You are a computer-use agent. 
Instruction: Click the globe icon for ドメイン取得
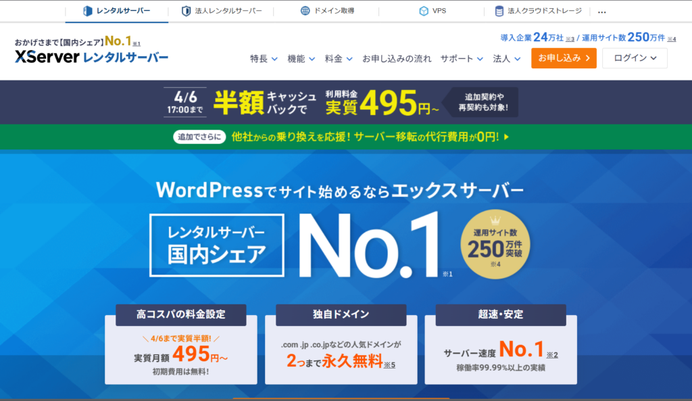[x=305, y=11]
